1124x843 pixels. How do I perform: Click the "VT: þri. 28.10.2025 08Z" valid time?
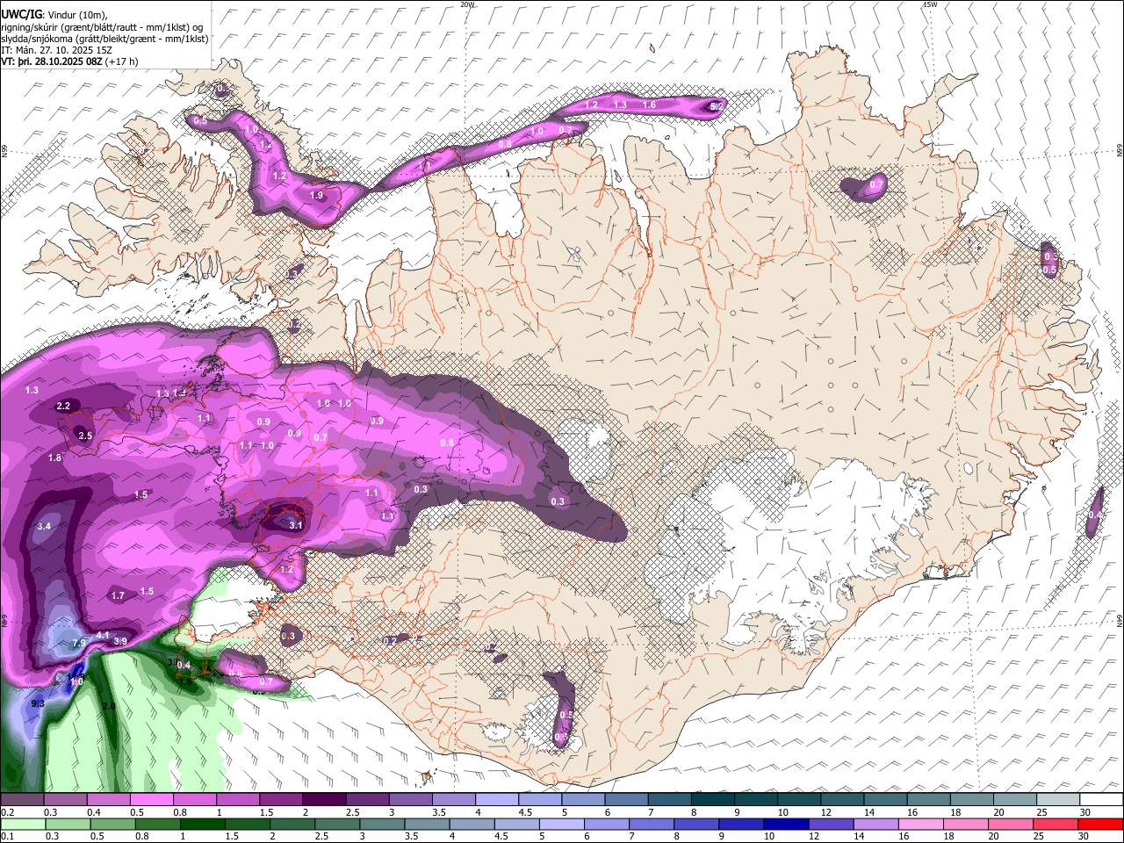(x=52, y=61)
